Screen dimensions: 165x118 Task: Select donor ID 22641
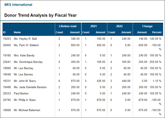7,62
